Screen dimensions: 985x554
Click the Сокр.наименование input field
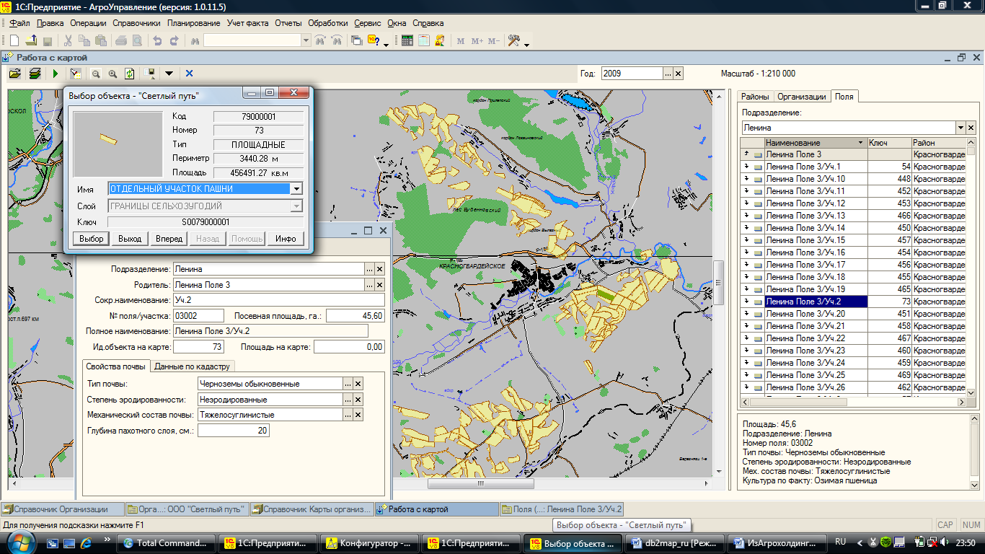tap(278, 300)
